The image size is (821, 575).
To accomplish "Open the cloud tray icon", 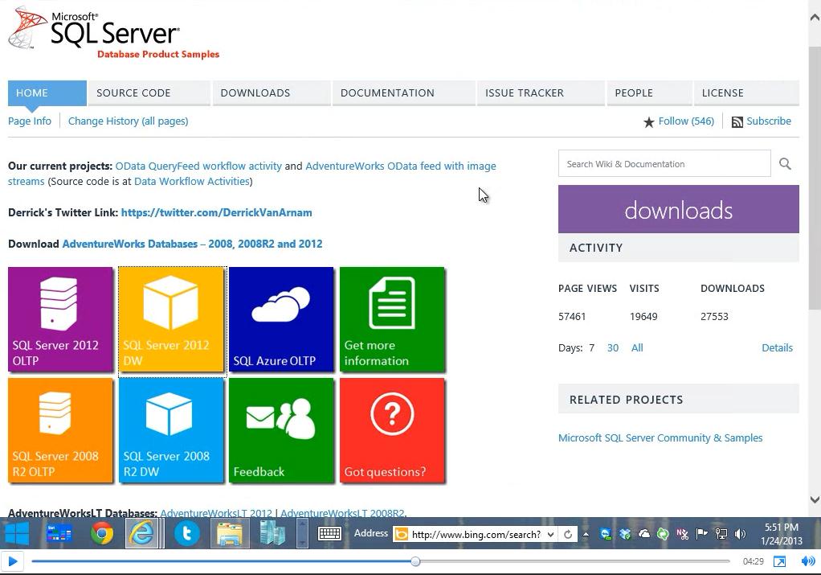I will point(644,534).
